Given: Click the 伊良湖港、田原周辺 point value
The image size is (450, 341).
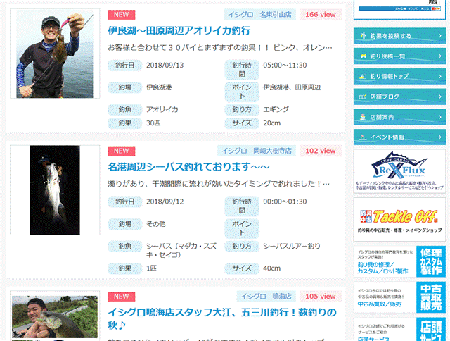Looking at the screenshot, I should point(292,87).
